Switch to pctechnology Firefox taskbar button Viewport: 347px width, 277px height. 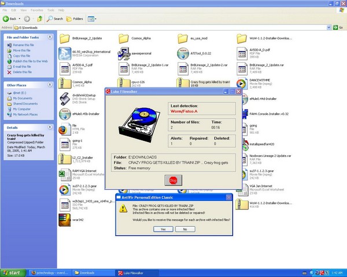[50, 273]
